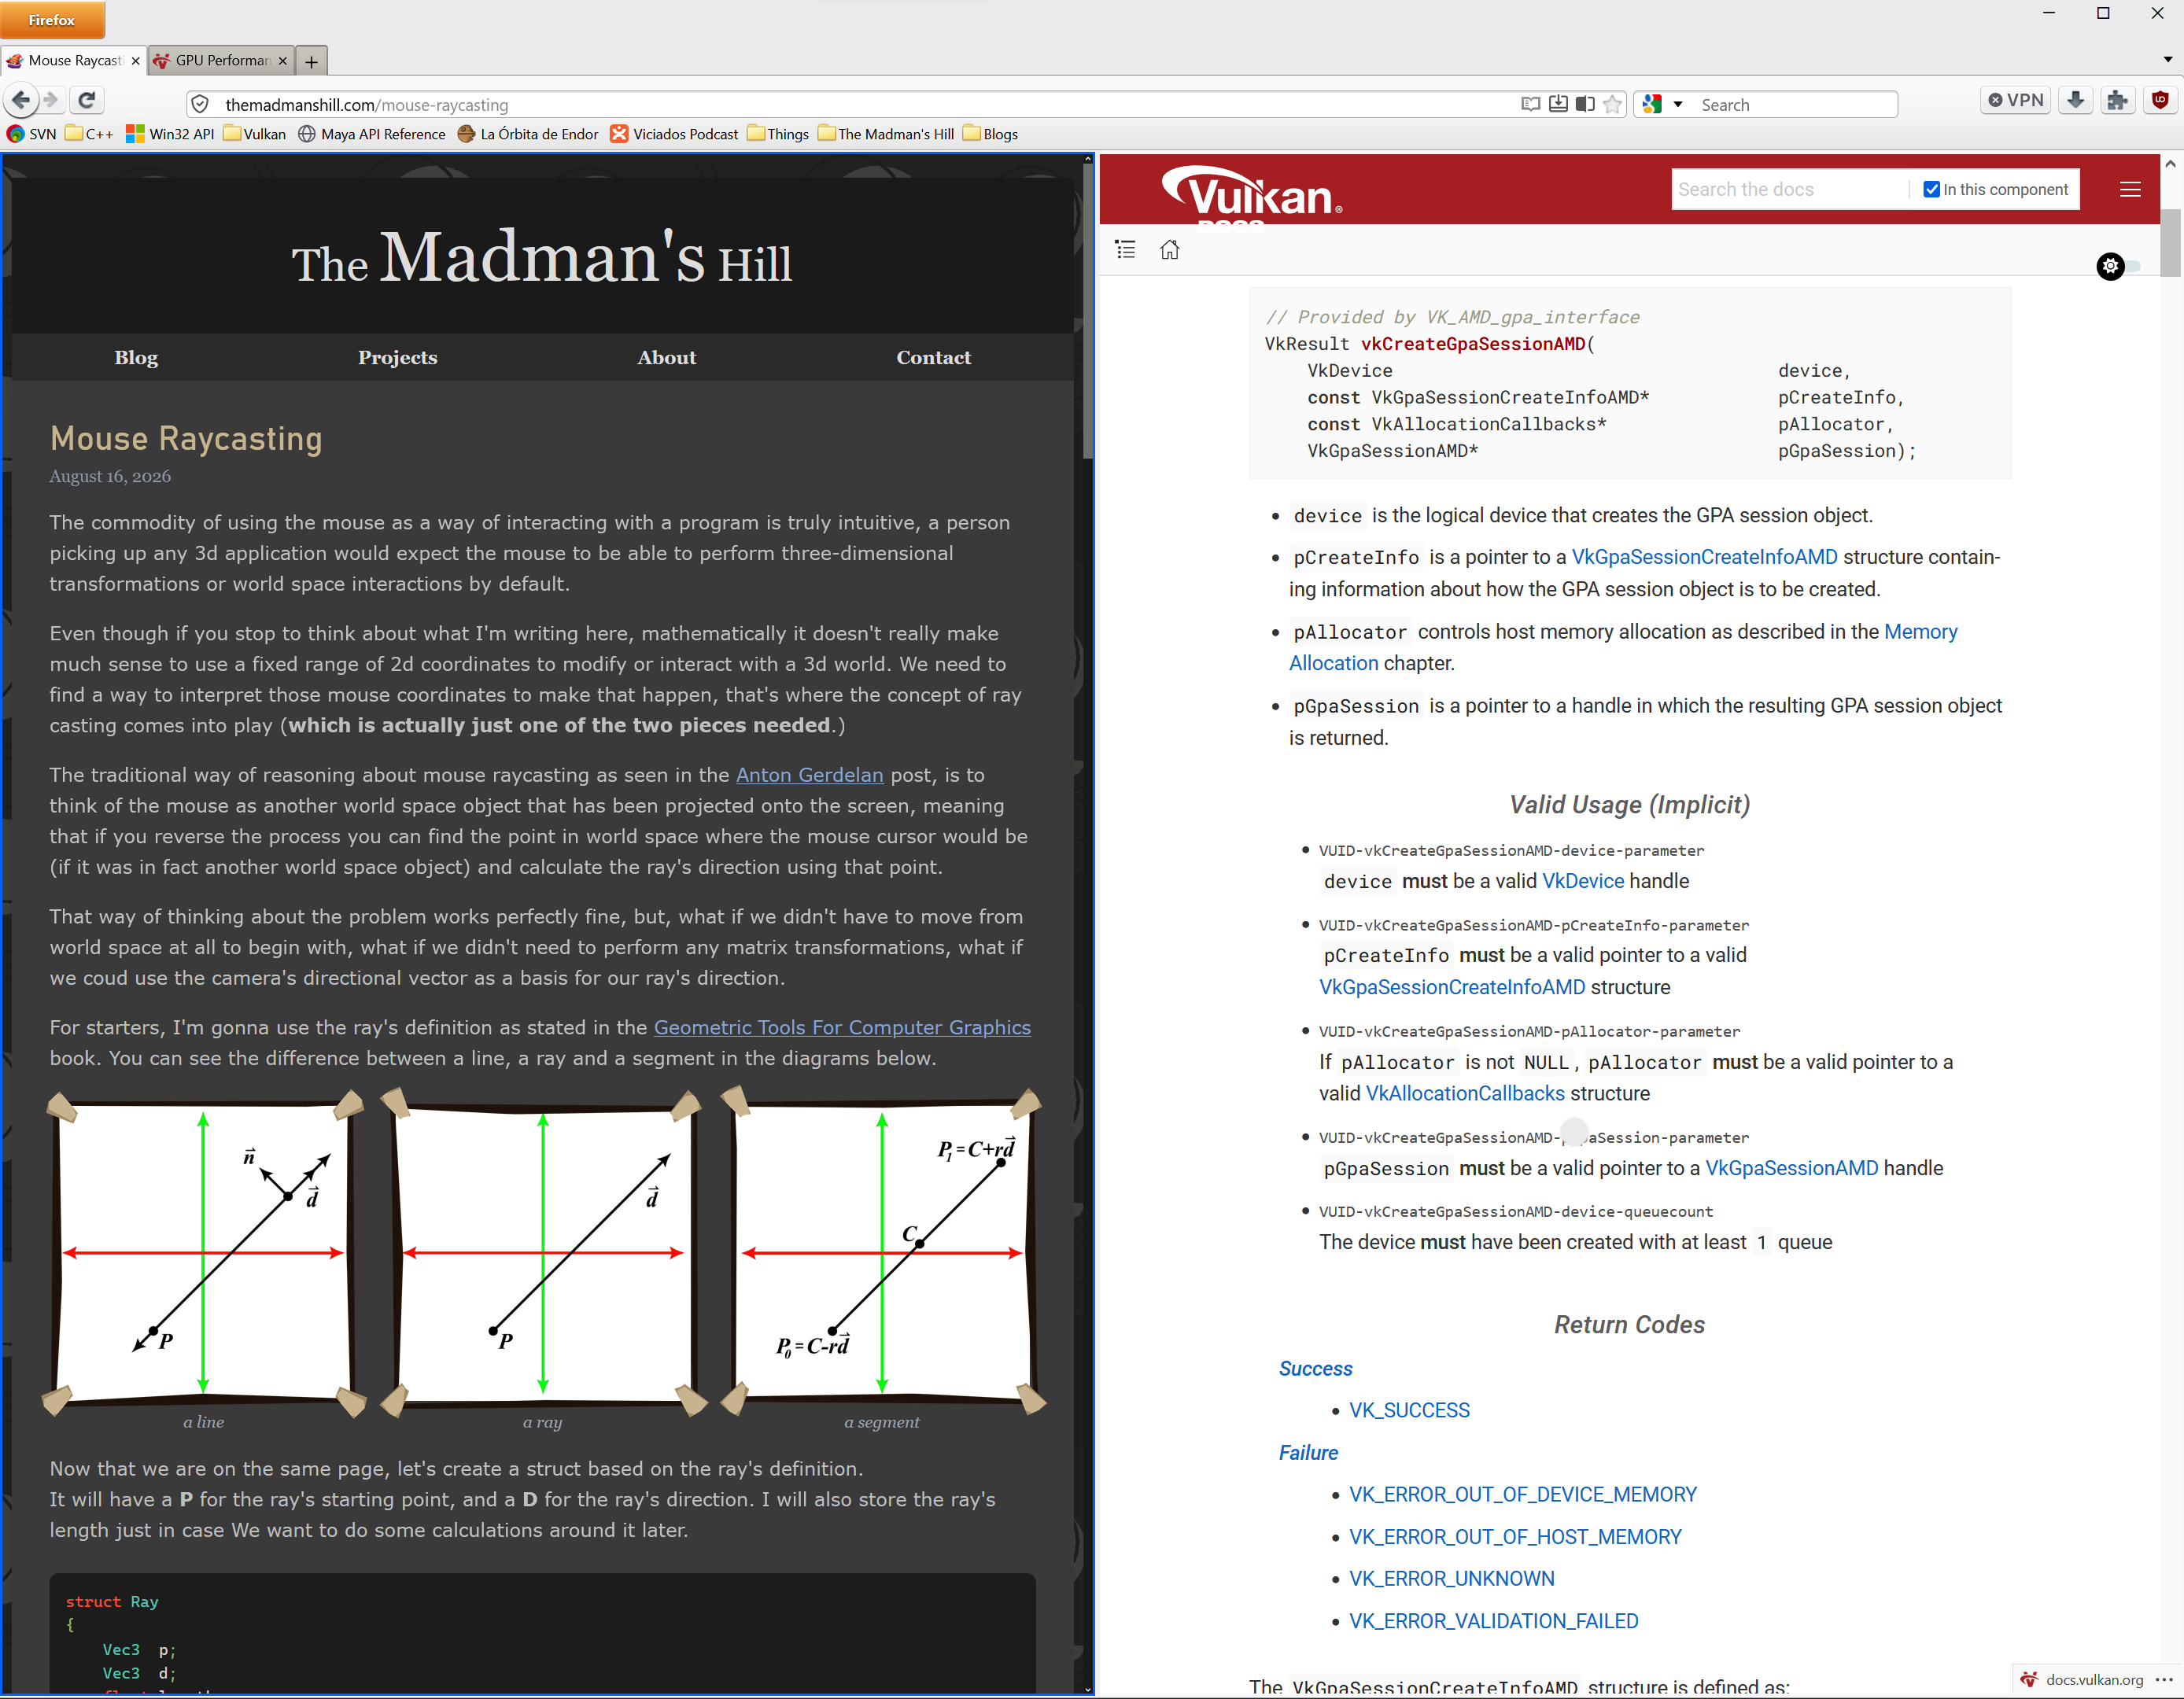Switch to Mouse Raycasting tab
This screenshot has width=2184, height=1699.
coord(73,60)
